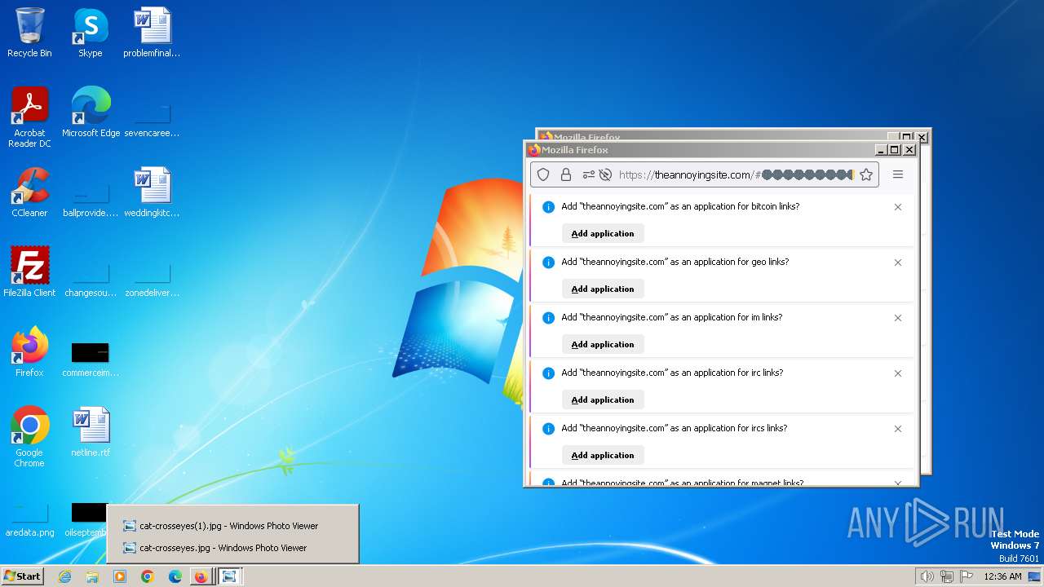Image resolution: width=1044 pixels, height=587 pixels.
Task: Open Chrome from the taskbar
Action: pos(148,576)
